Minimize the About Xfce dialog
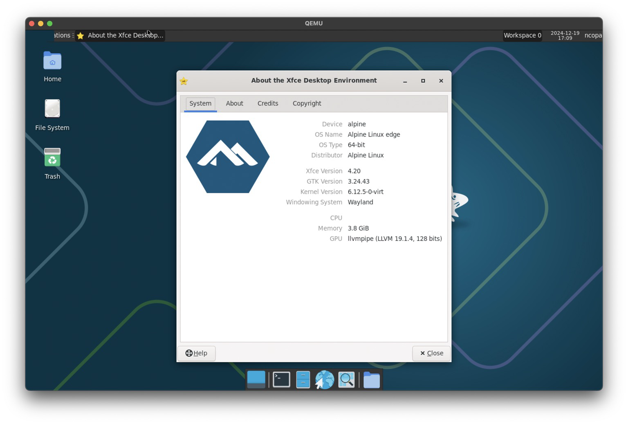The image size is (628, 424). tap(405, 81)
